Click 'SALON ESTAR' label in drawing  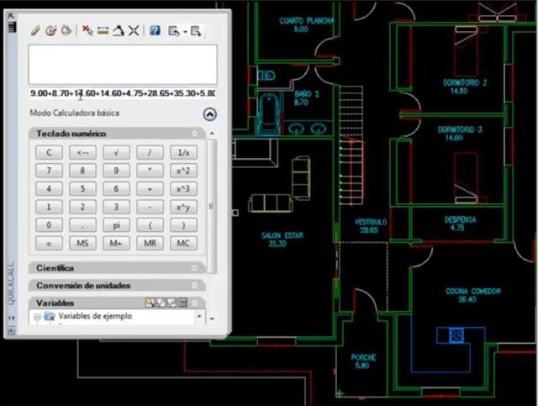[x=282, y=235]
